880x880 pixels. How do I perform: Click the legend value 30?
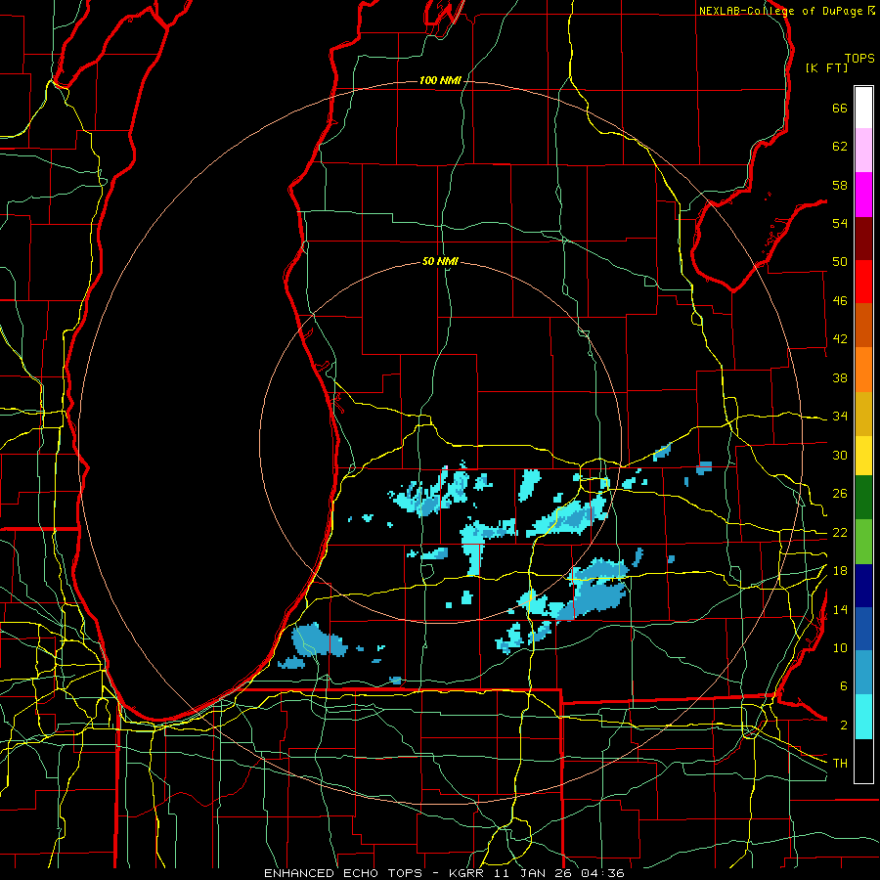[840, 455]
